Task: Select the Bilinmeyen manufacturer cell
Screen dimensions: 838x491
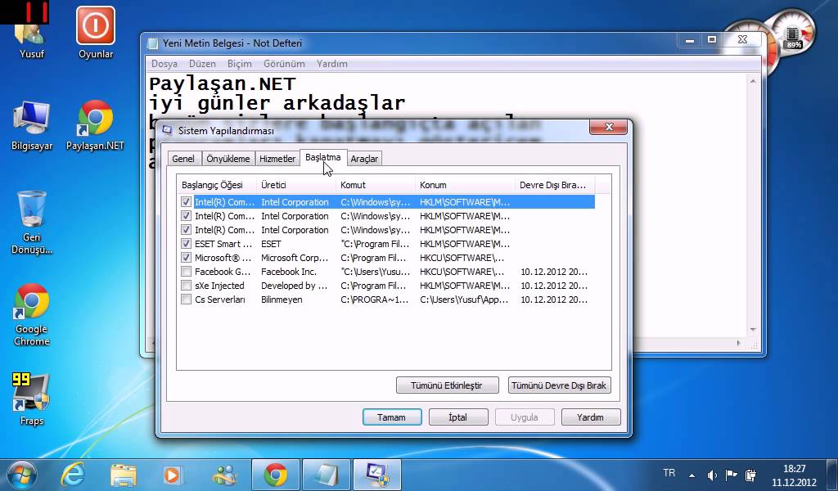Action: coord(282,300)
